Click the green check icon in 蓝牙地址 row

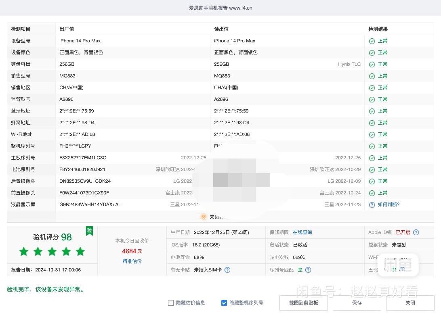pos(372,111)
